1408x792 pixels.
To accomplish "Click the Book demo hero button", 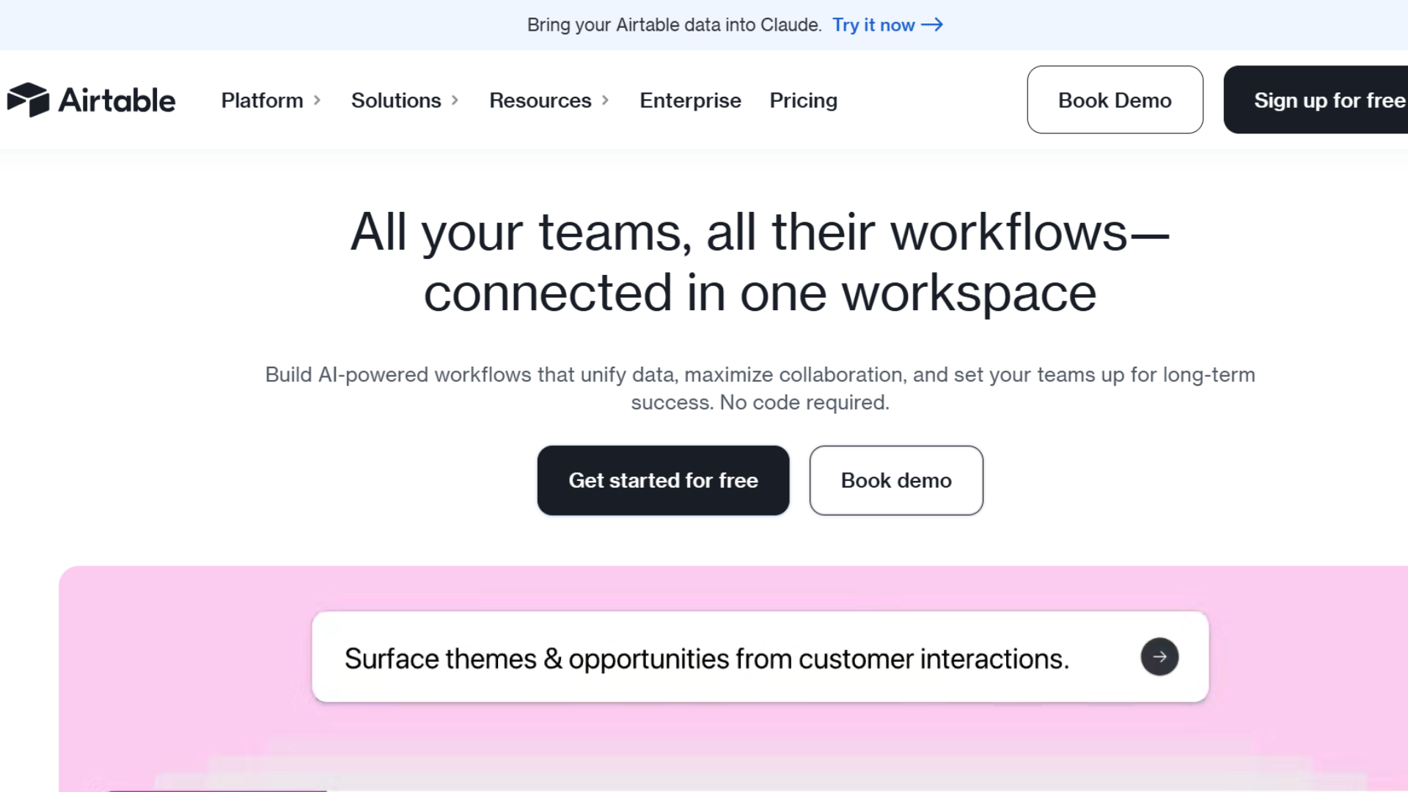I will tap(896, 480).
